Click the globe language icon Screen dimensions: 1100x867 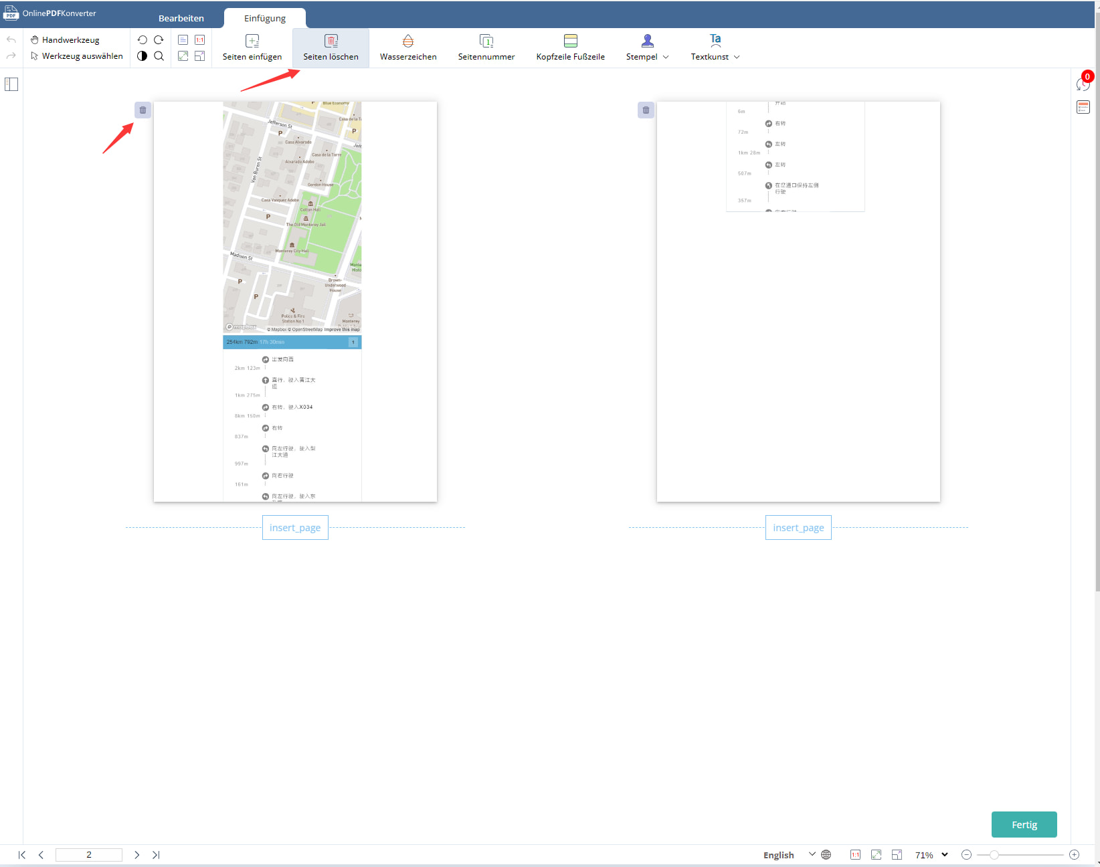(826, 854)
